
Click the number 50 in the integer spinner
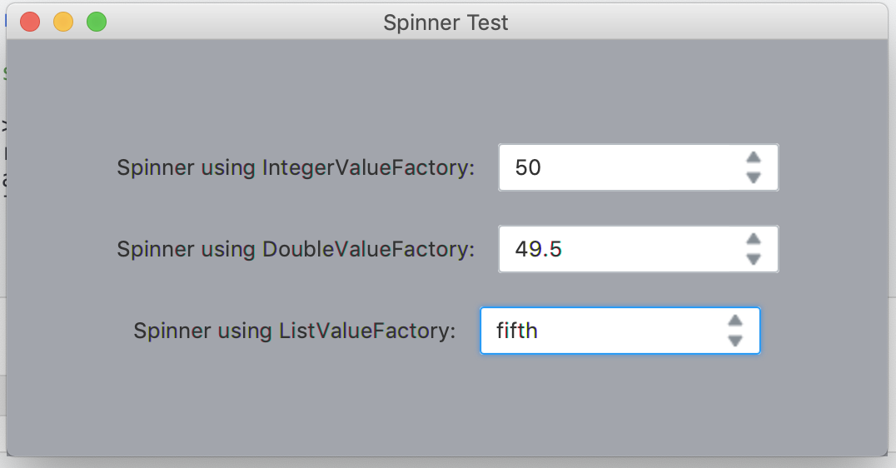[x=528, y=167]
